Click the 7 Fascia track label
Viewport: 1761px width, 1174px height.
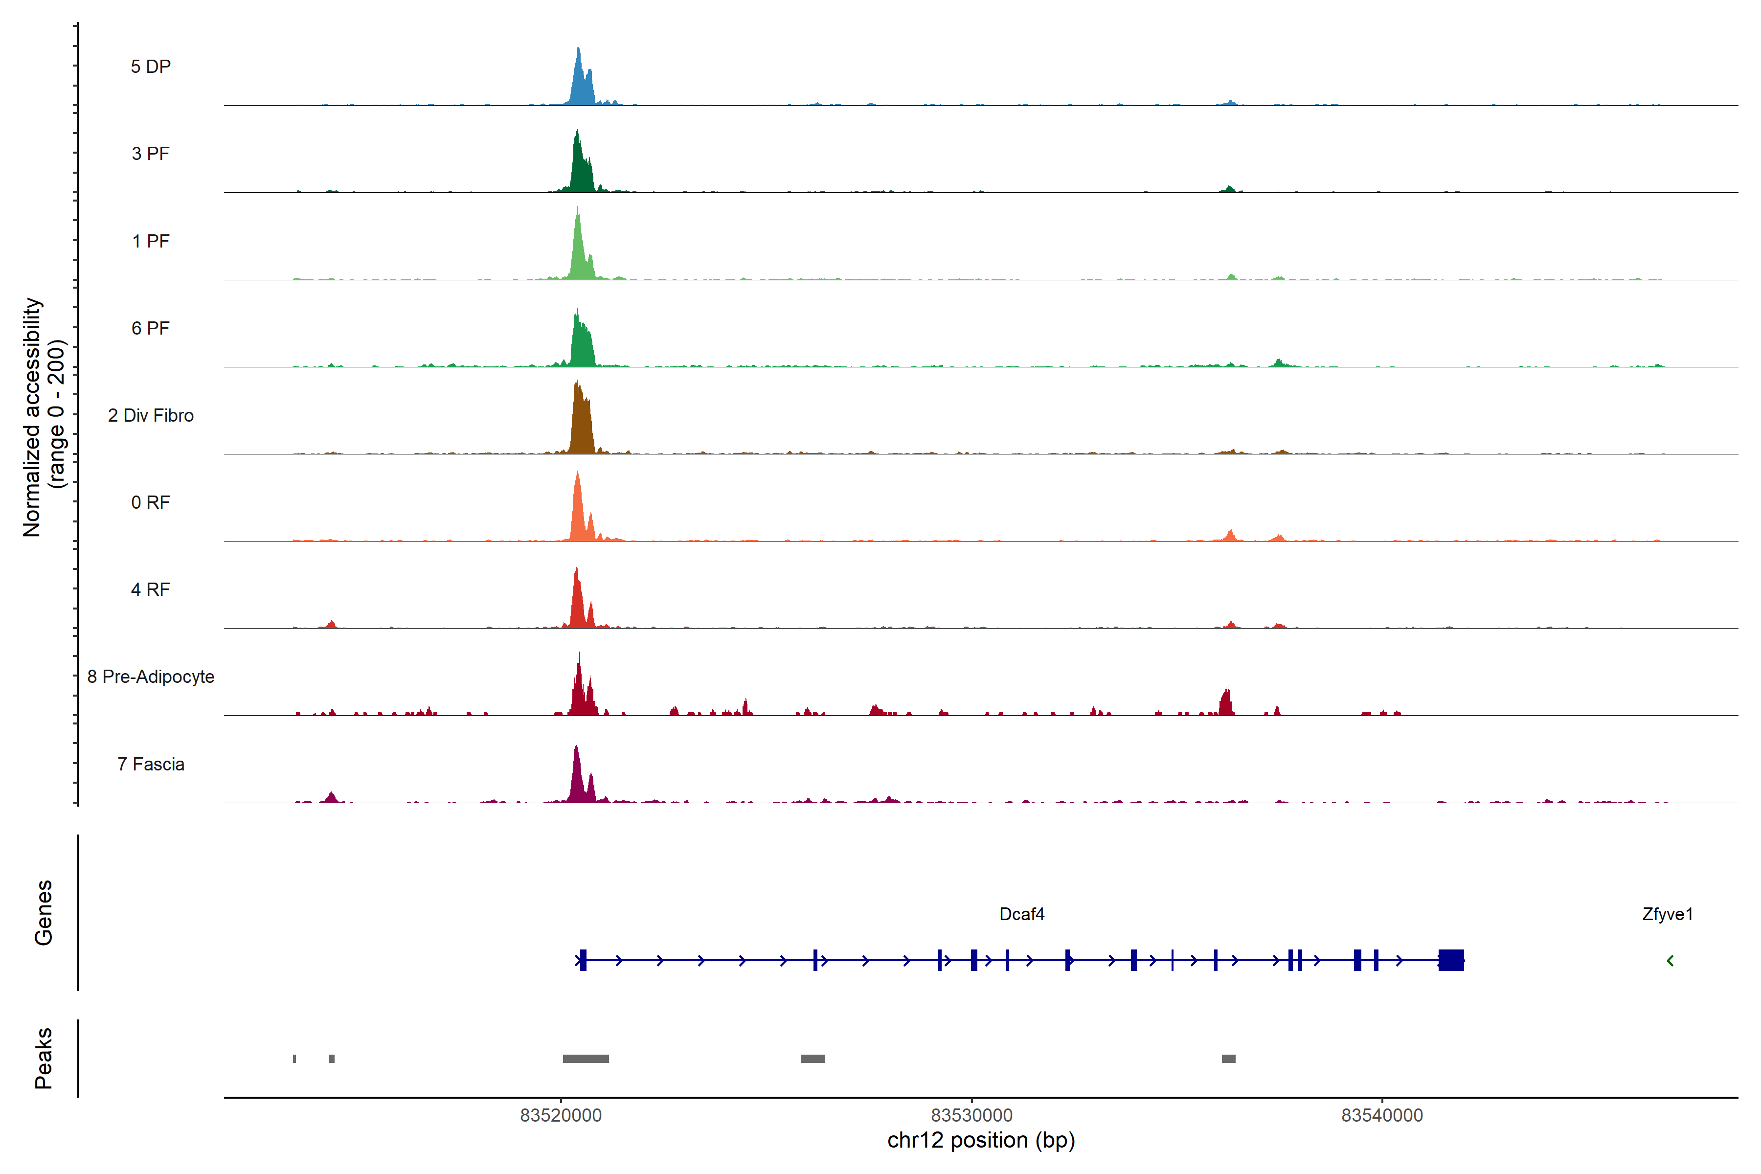coord(151,765)
